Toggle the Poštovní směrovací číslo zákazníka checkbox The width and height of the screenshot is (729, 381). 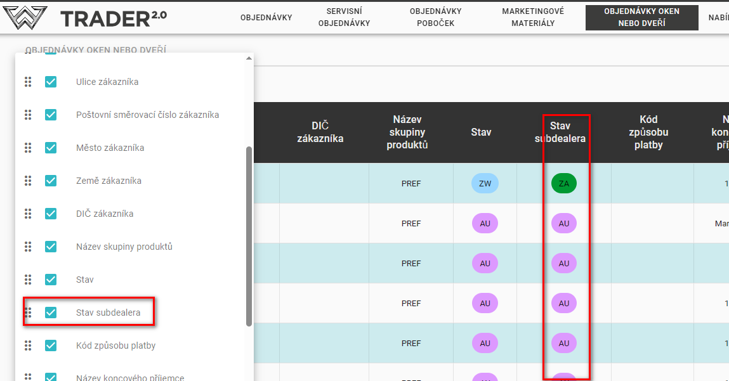coord(51,115)
